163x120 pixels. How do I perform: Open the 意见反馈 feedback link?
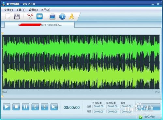point(149,117)
